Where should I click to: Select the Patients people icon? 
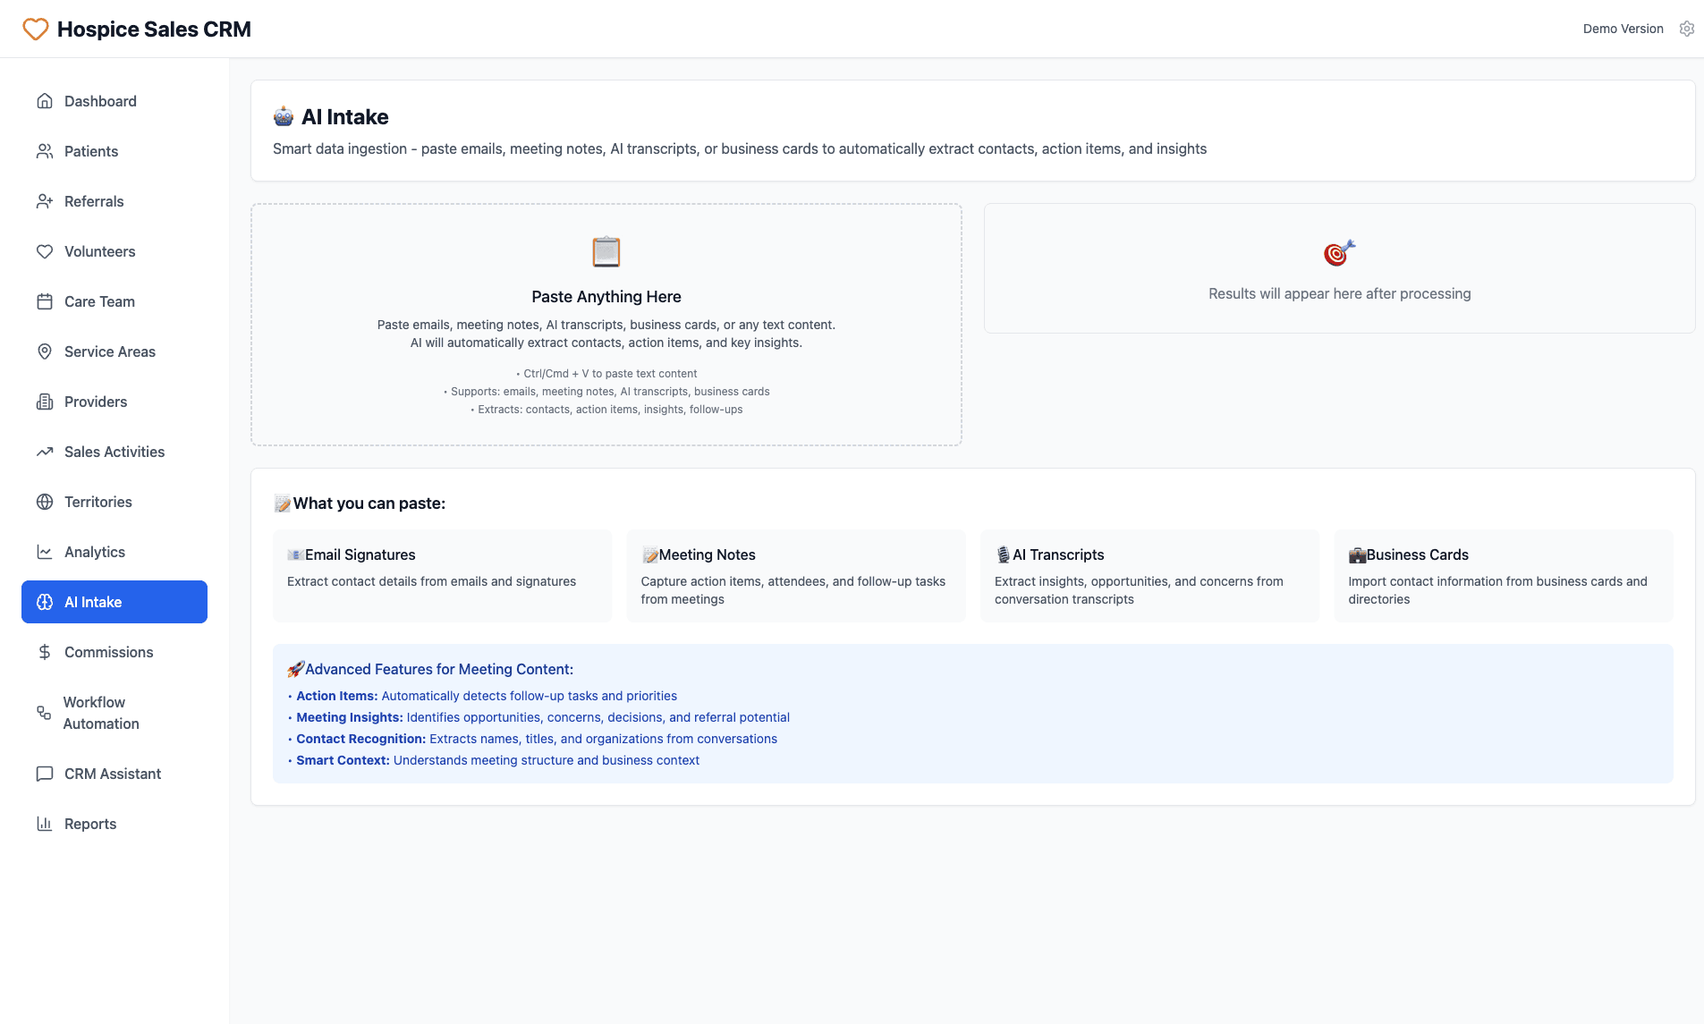(x=45, y=151)
